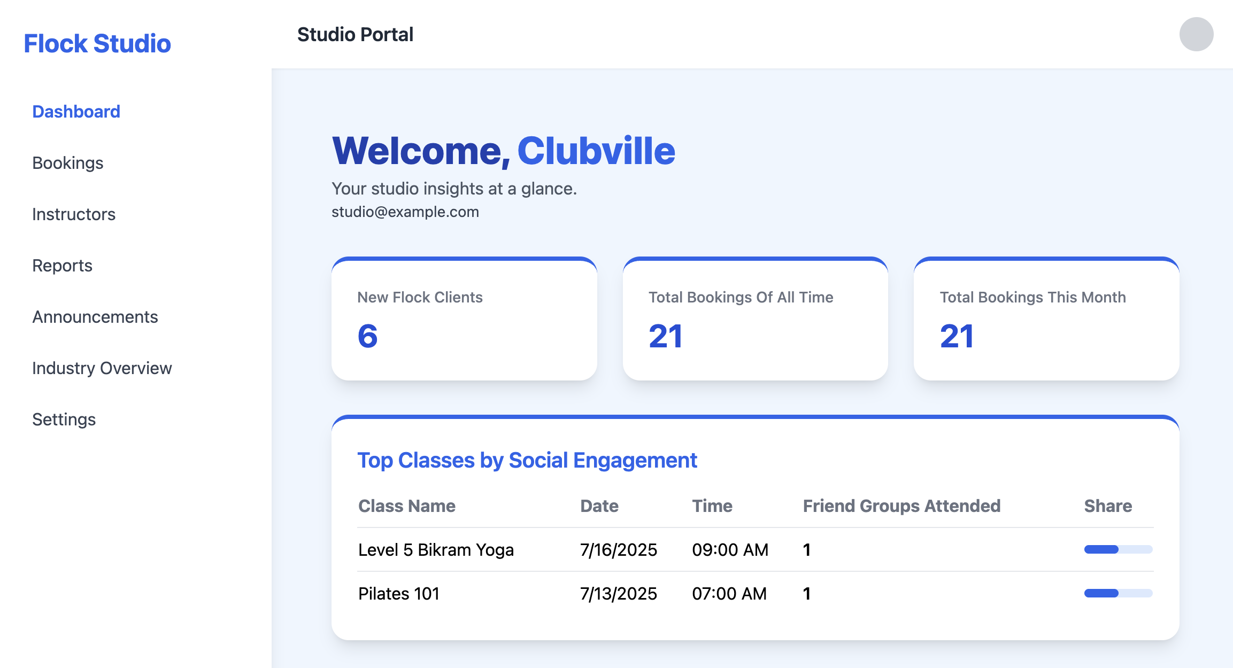Viewport: 1233px width, 668px height.
Task: Click the Friend Groups Attended header
Action: tap(901, 506)
